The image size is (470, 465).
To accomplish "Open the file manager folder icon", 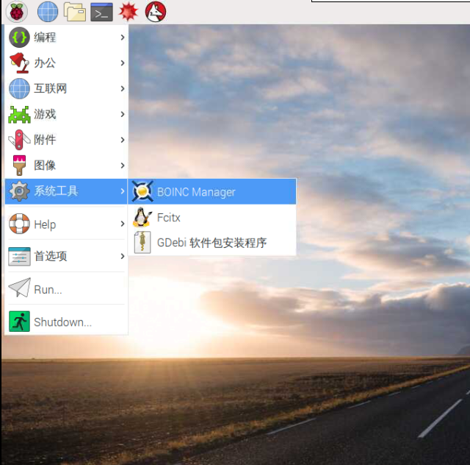I will [x=75, y=12].
